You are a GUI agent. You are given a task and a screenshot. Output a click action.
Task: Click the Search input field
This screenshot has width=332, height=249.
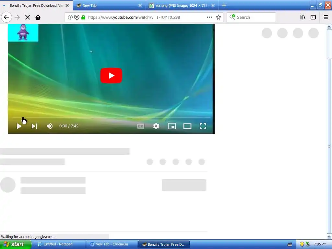[x=251, y=17]
